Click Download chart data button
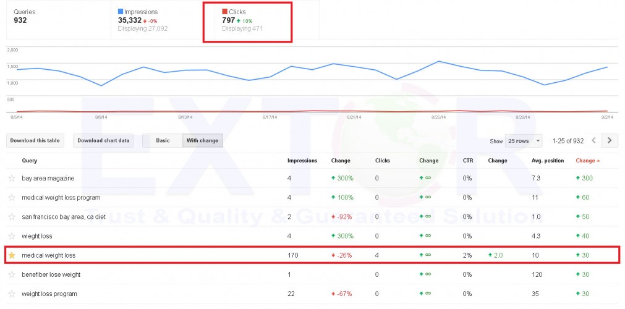625x309 pixels. (103, 141)
